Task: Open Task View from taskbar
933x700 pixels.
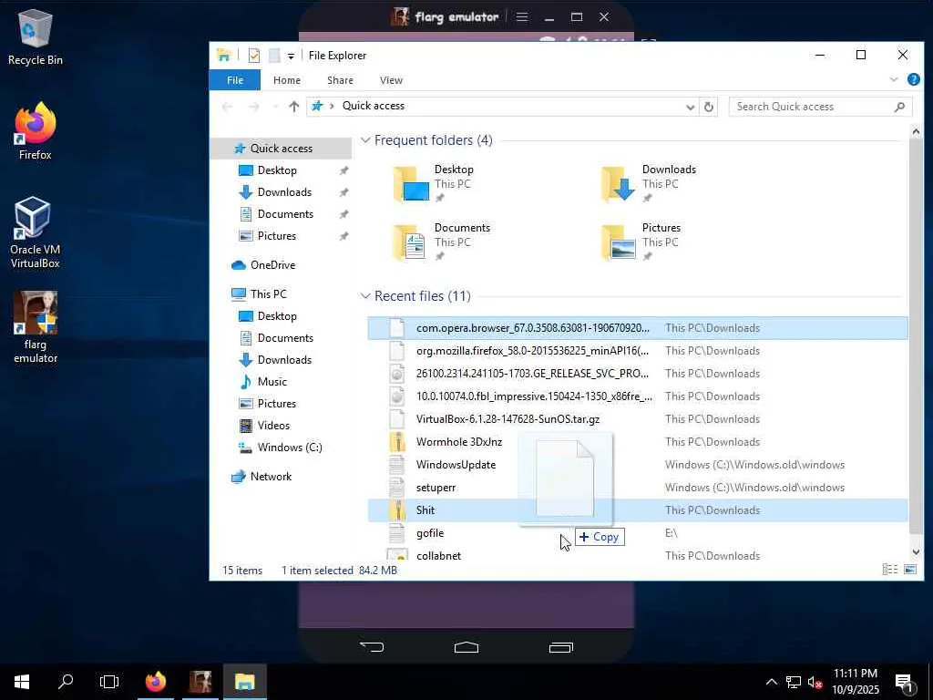Action: (109, 682)
